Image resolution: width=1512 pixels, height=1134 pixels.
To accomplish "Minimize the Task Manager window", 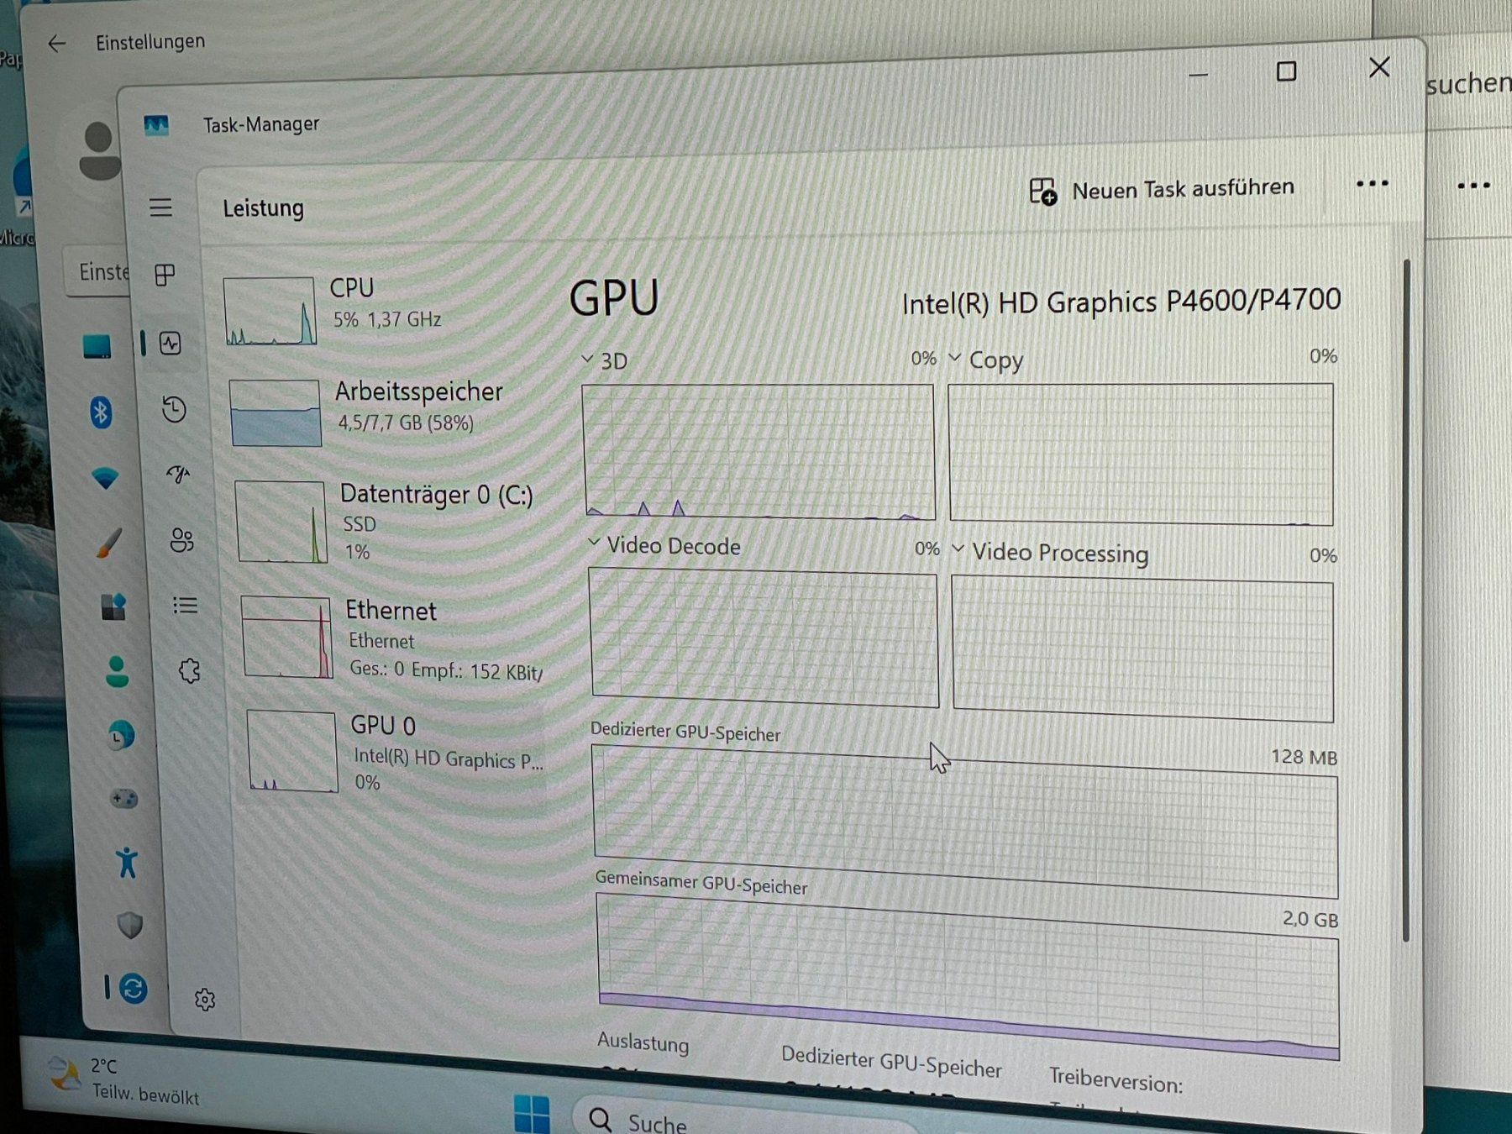I will coord(1199,75).
